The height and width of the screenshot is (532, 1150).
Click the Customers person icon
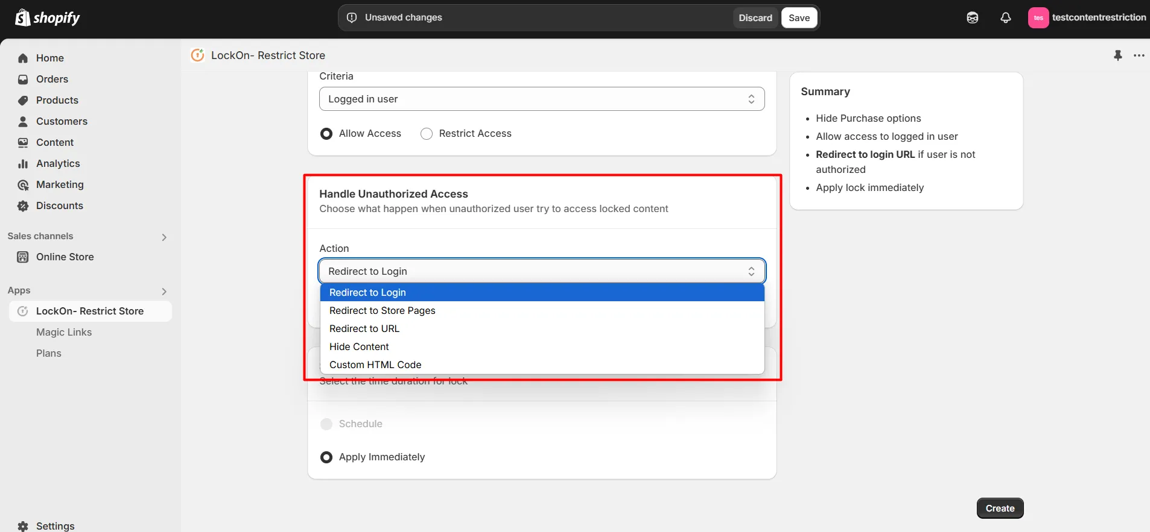click(x=23, y=121)
